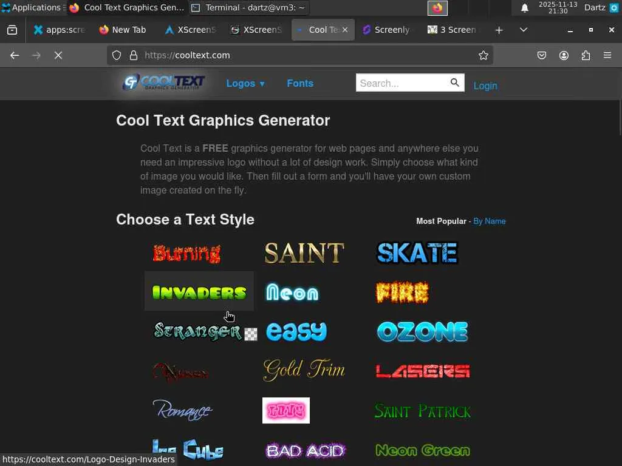
Task: Switch to the apps:scre tab
Action: pos(59,30)
